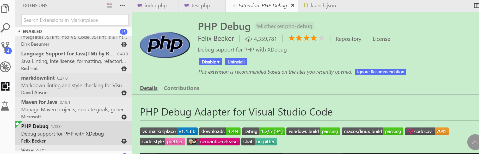Click the chat on gitter badge
Screen dimensions: 479x154
point(259,142)
